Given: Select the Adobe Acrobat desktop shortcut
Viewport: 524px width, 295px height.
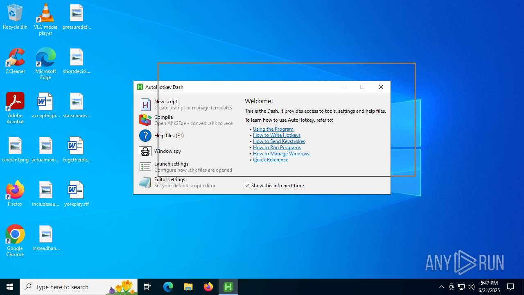Looking at the screenshot, I should tap(15, 108).
